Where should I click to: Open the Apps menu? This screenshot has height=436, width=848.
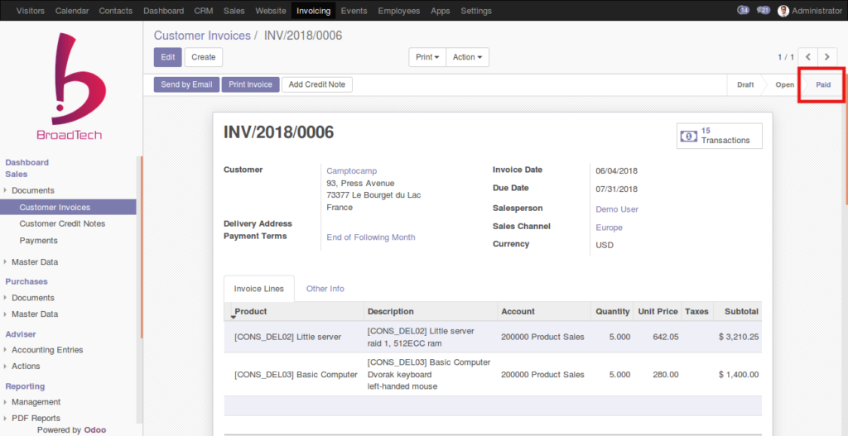click(x=441, y=11)
